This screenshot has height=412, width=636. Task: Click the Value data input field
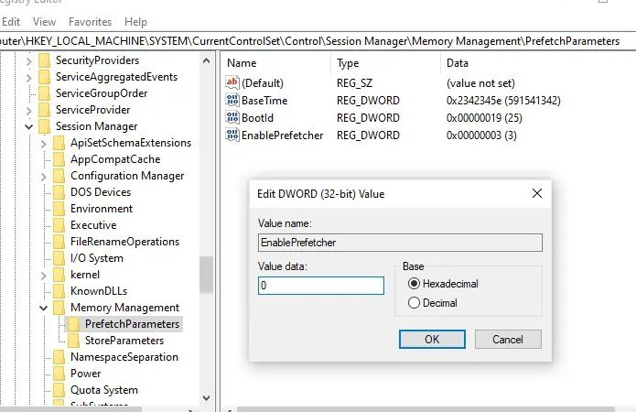click(320, 286)
